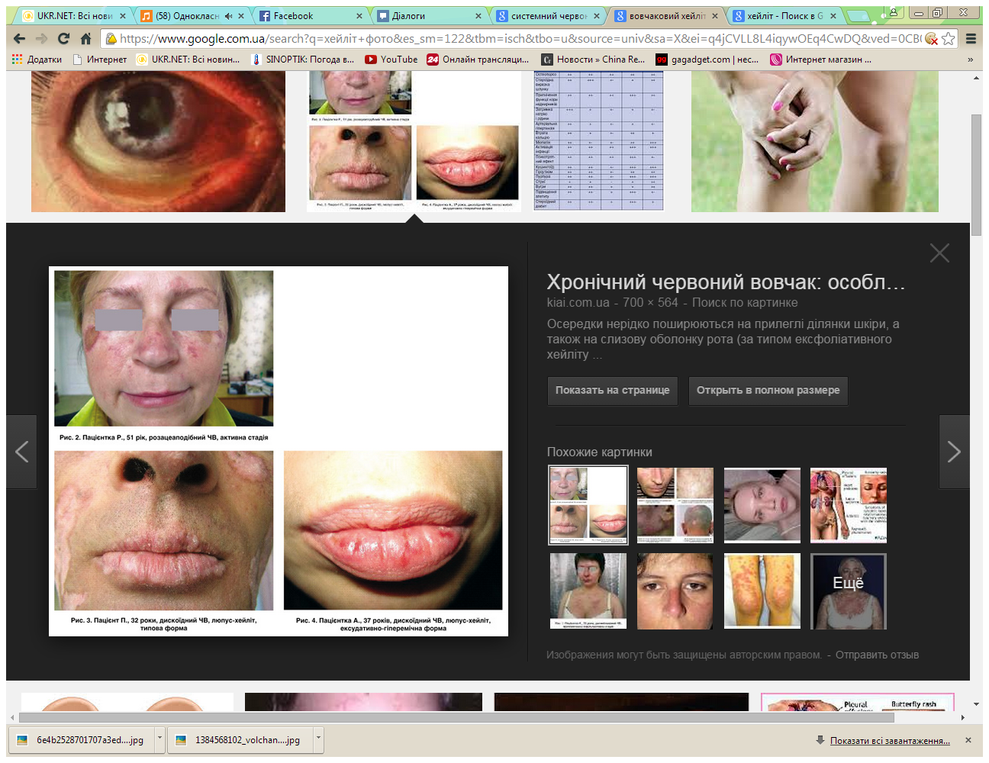Viewport: 989px width, 763px height.
Task: Click the Показать на странице button
Action: point(612,390)
